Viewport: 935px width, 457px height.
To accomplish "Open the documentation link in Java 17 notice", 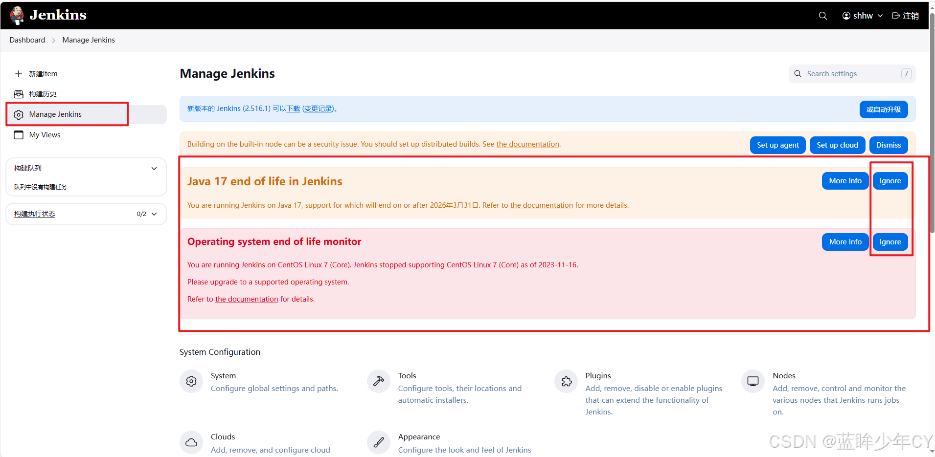I will coord(542,205).
